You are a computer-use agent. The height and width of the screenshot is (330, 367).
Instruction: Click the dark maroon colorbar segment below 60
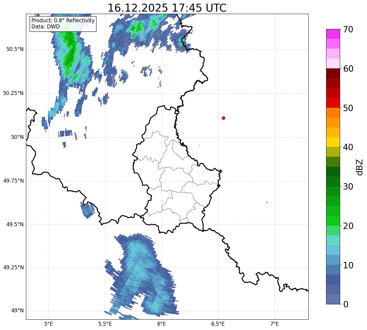point(332,73)
